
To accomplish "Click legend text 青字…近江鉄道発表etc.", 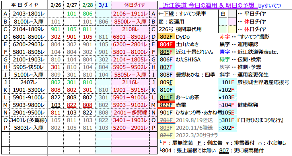I will [x=249, y=52].
